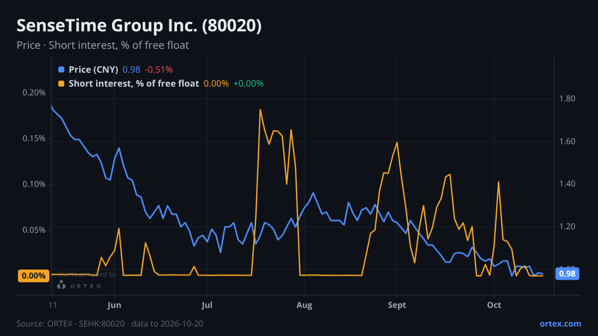The height and width of the screenshot is (336, 598).
Task: Click the 0.10% left axis label
Action: pyautogui.click(x=34, y=184)
